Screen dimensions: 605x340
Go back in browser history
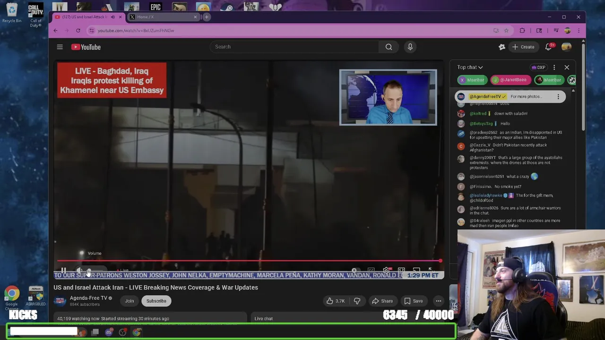coord(55,31)
